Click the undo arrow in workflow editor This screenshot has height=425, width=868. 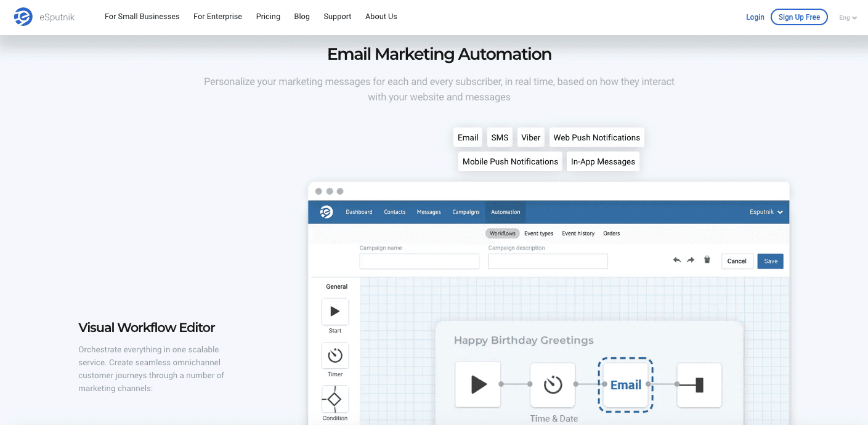pos(677,260)
